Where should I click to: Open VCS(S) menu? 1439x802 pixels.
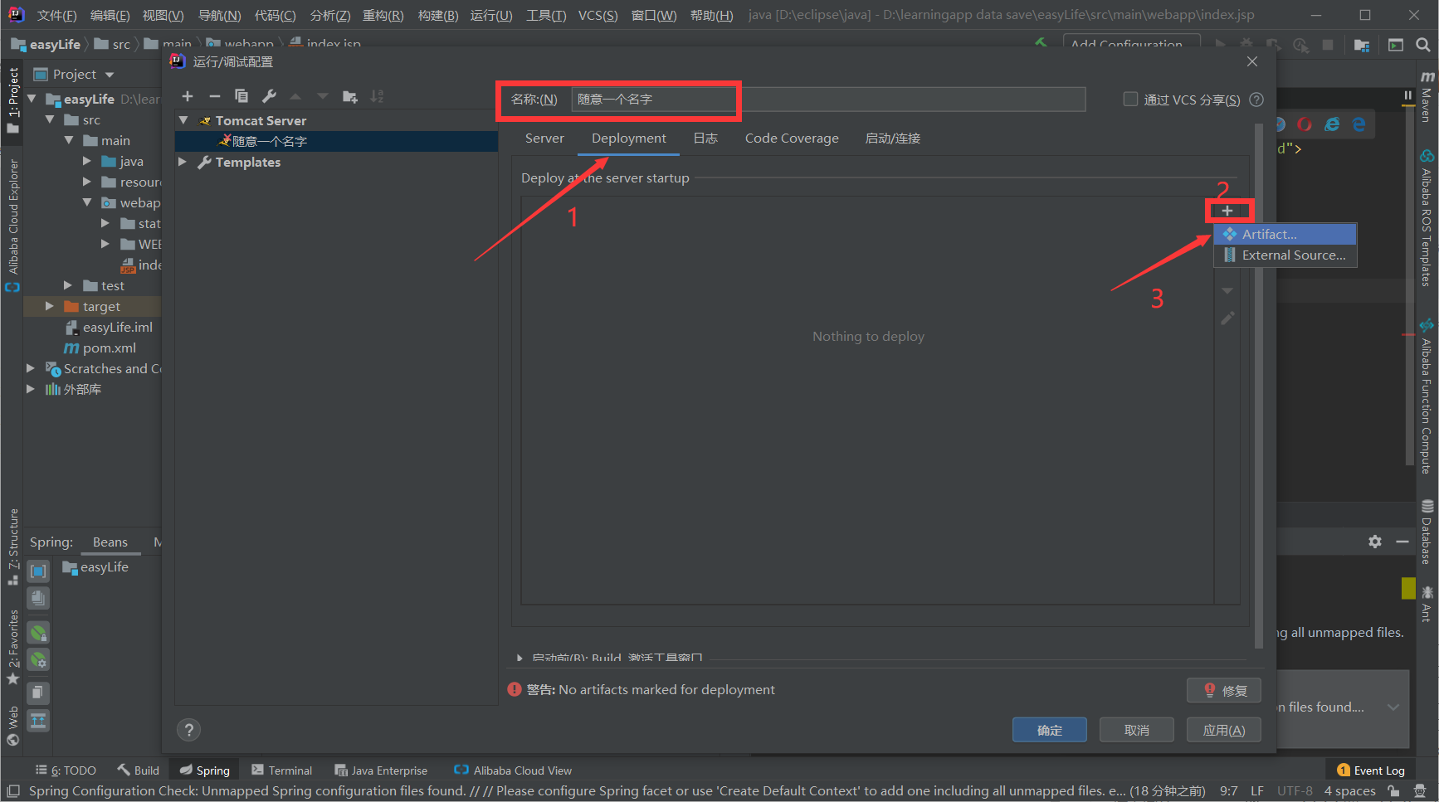(x=598, y=16)
